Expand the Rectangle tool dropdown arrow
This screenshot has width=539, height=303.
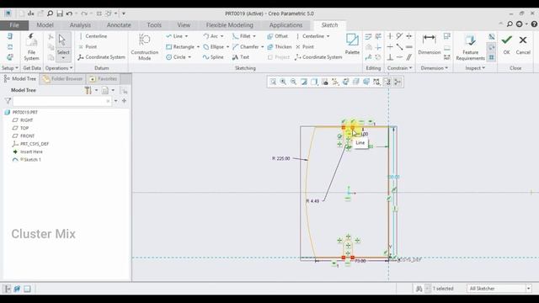click(198, 47)
